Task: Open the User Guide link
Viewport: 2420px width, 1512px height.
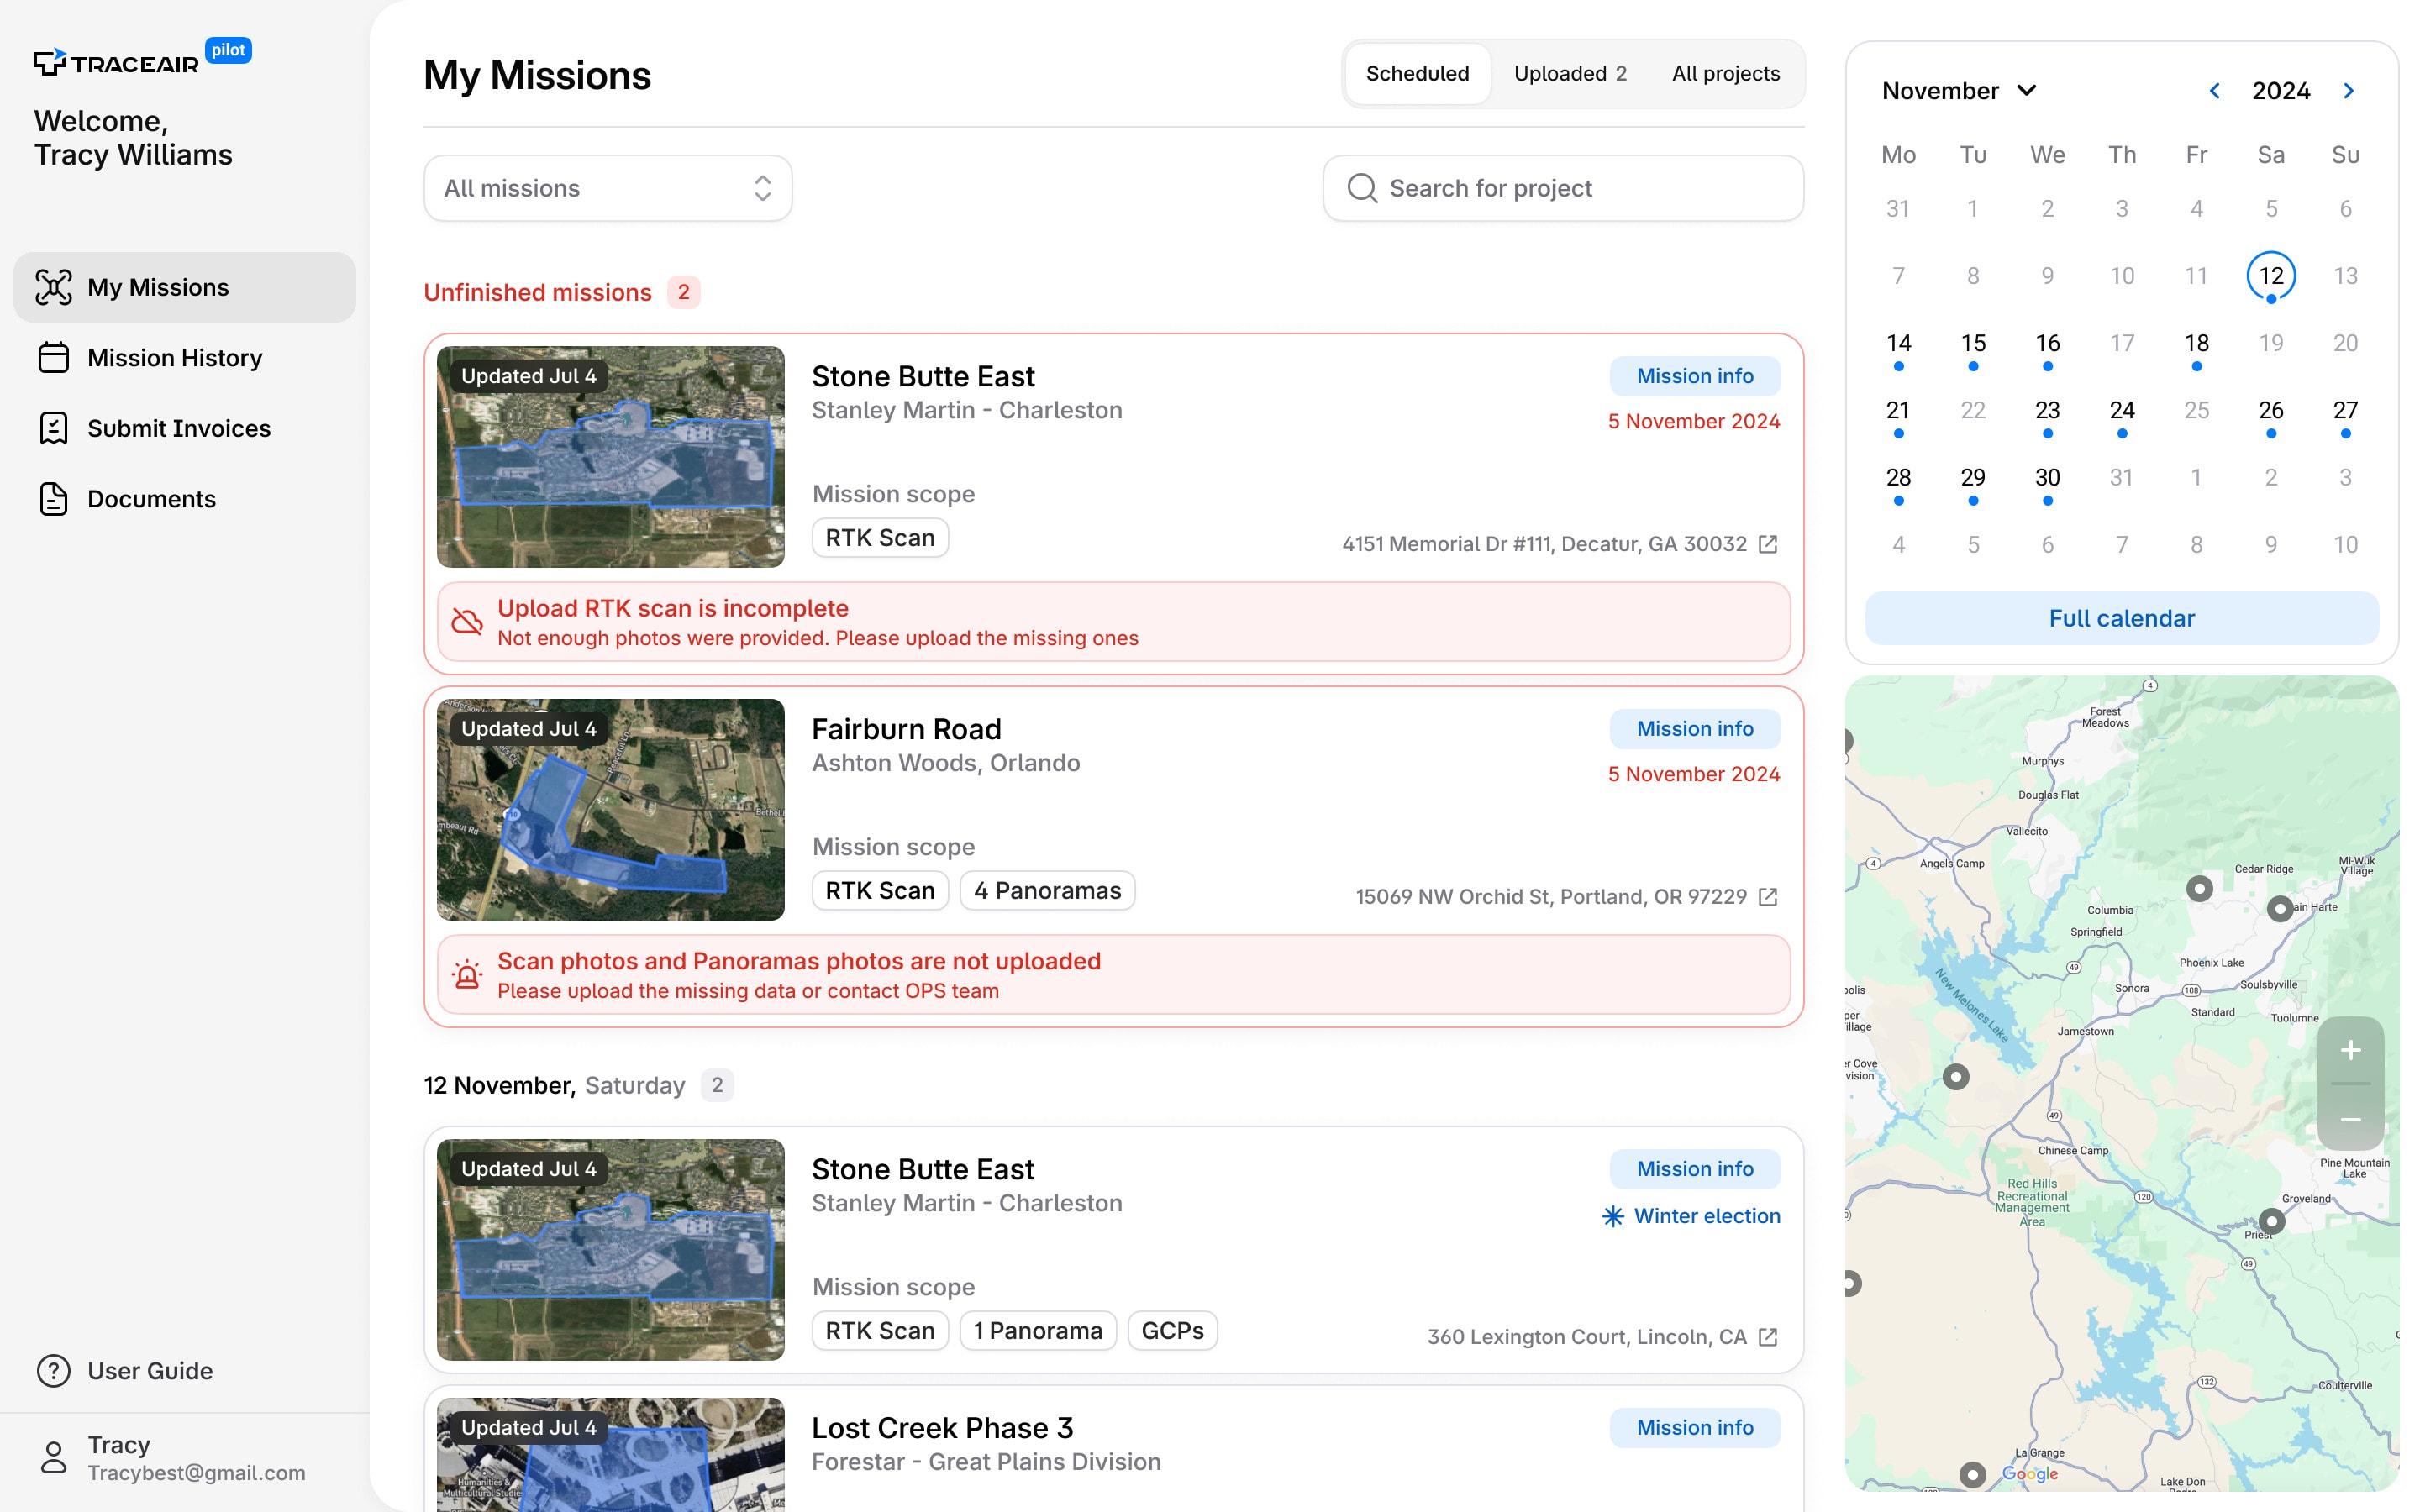Action: (x=150, y=1371)
